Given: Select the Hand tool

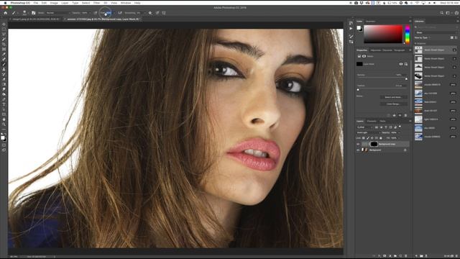Looking at the screenshot, I should 4,119.
